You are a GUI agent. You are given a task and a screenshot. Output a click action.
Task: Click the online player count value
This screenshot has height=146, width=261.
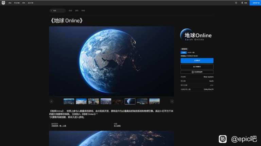[x=209, y=89]
